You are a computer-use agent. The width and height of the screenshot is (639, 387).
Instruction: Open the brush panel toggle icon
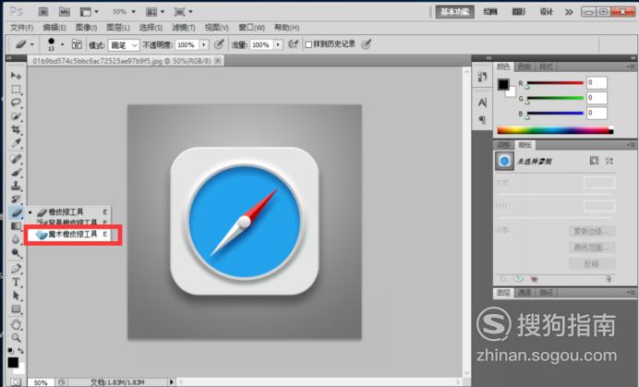tap(77, 44)
